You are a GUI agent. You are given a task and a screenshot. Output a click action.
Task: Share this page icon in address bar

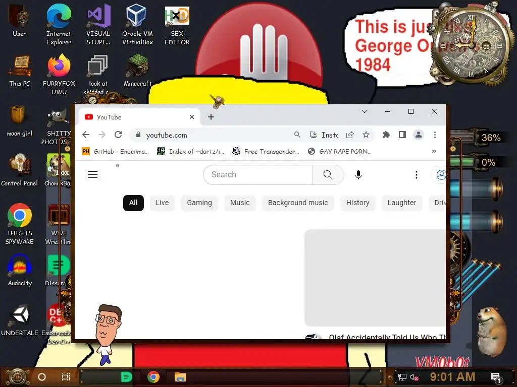pyautogui.click(x=350, y=135)
